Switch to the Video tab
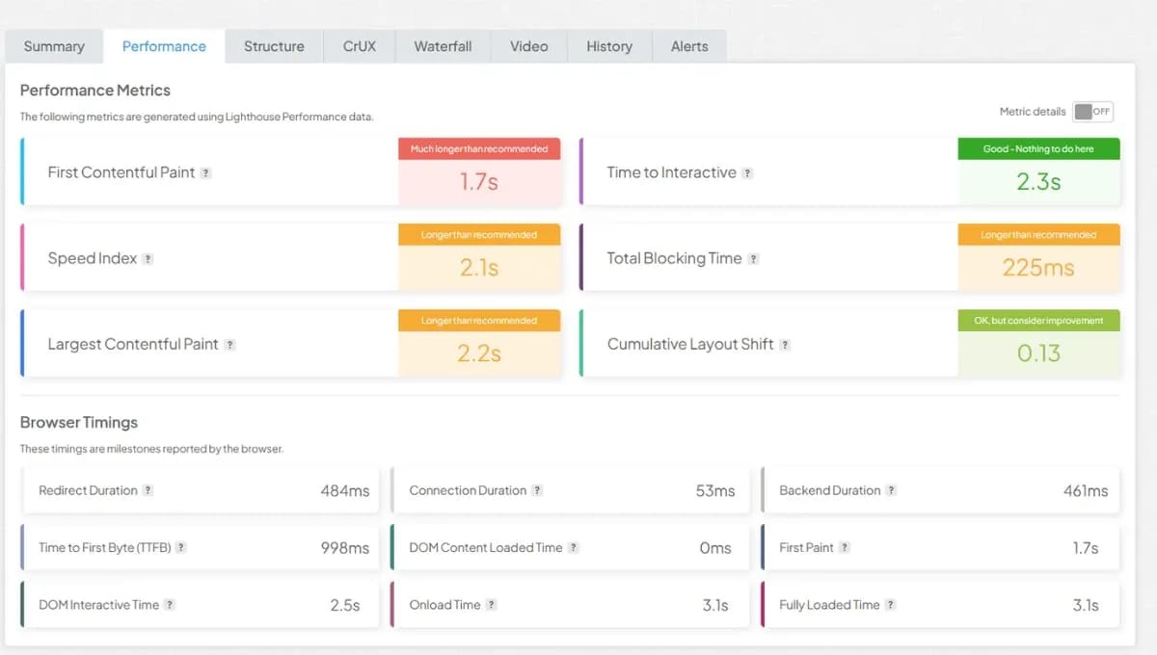 [x=529, y=46]
